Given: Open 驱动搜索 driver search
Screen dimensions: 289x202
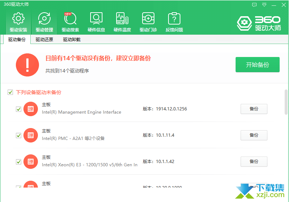Looking at the screenshot, I should click(x=70, y=22).
